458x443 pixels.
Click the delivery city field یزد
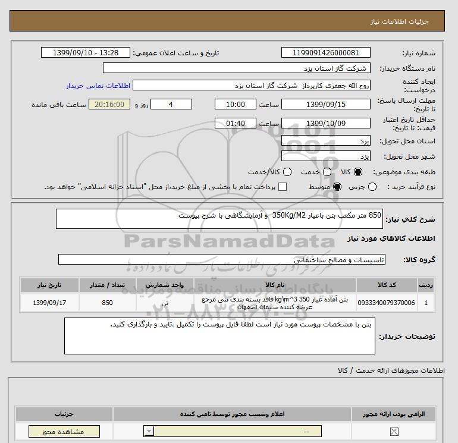click(326, 156)
